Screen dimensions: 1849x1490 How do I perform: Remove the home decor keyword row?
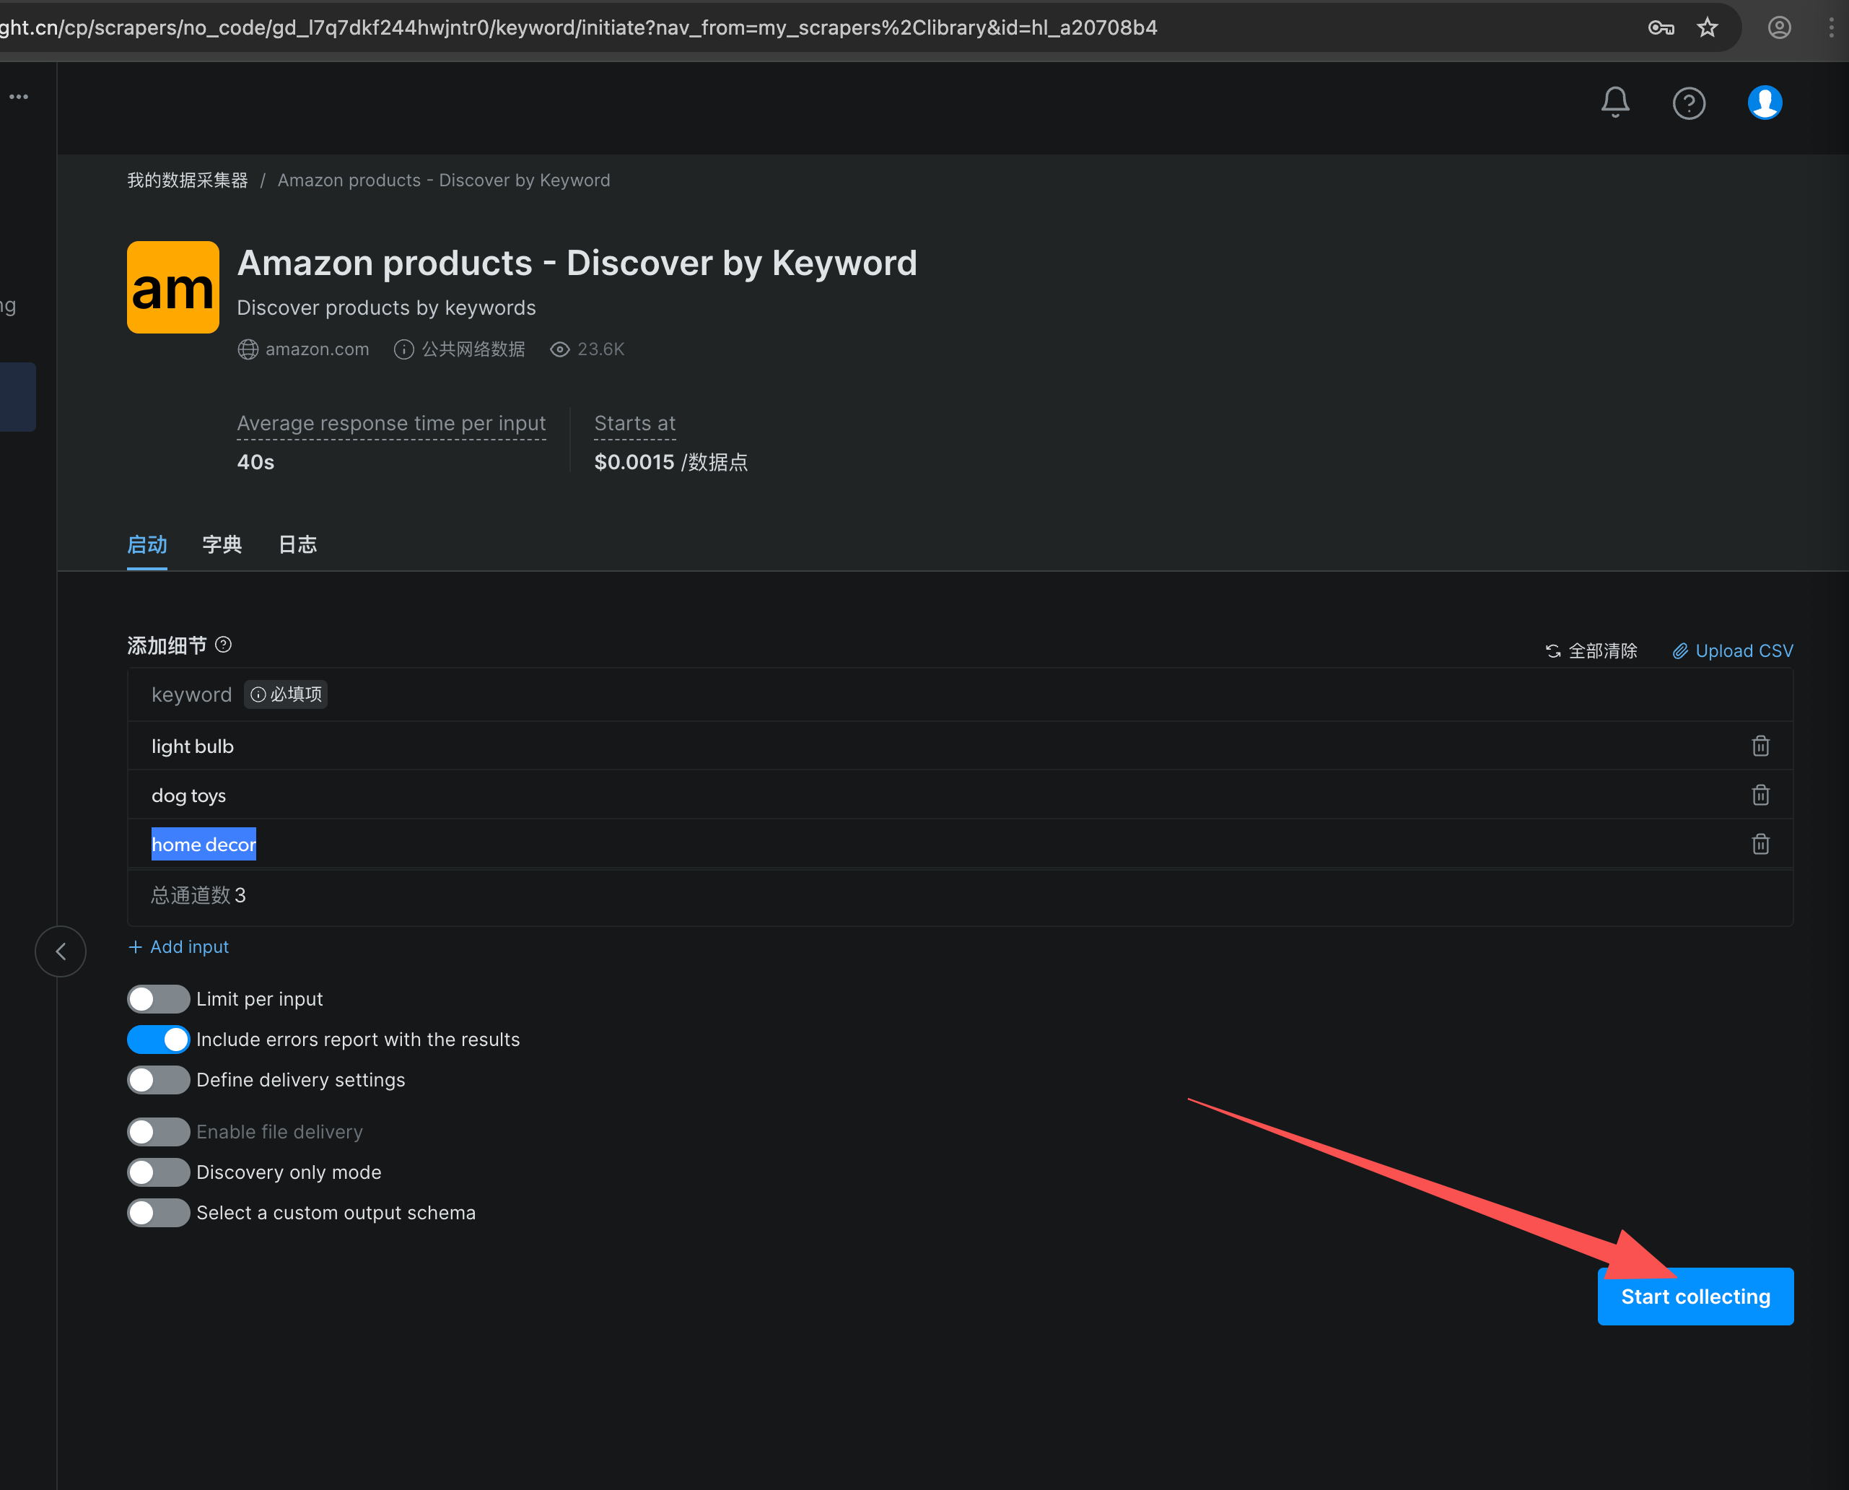coord(1760,844)
